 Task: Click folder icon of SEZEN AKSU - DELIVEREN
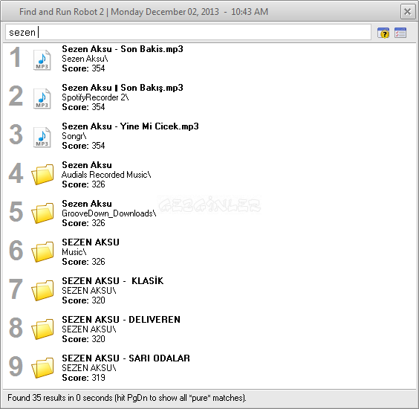coord(42,329)
